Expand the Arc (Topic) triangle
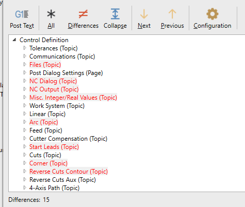Viewport: 245px width, 207px height. (x=25, y=122)
